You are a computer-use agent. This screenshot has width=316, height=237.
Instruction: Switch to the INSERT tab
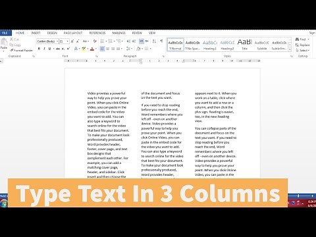coord(36,33)
